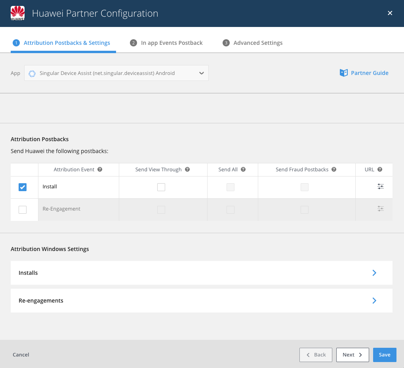Close the Huawei Partner Configuration dialog
This screenshot has width=404, height=368.
pyautogui.click(x=390, y=13)
